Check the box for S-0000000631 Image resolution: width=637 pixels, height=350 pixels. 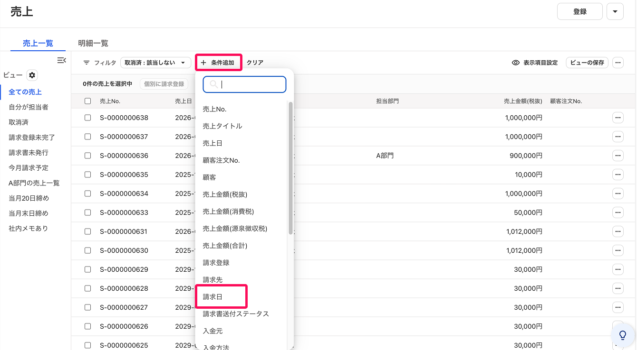[87, 231]
